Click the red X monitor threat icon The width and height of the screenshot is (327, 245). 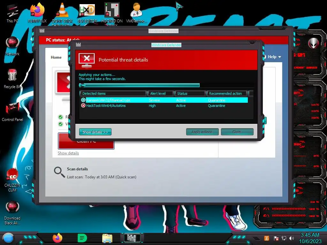pos(87,60)
